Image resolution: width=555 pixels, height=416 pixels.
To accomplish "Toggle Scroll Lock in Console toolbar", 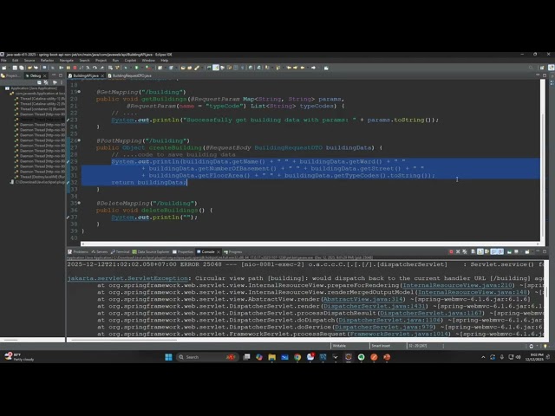I will click(x=480, y=251).
